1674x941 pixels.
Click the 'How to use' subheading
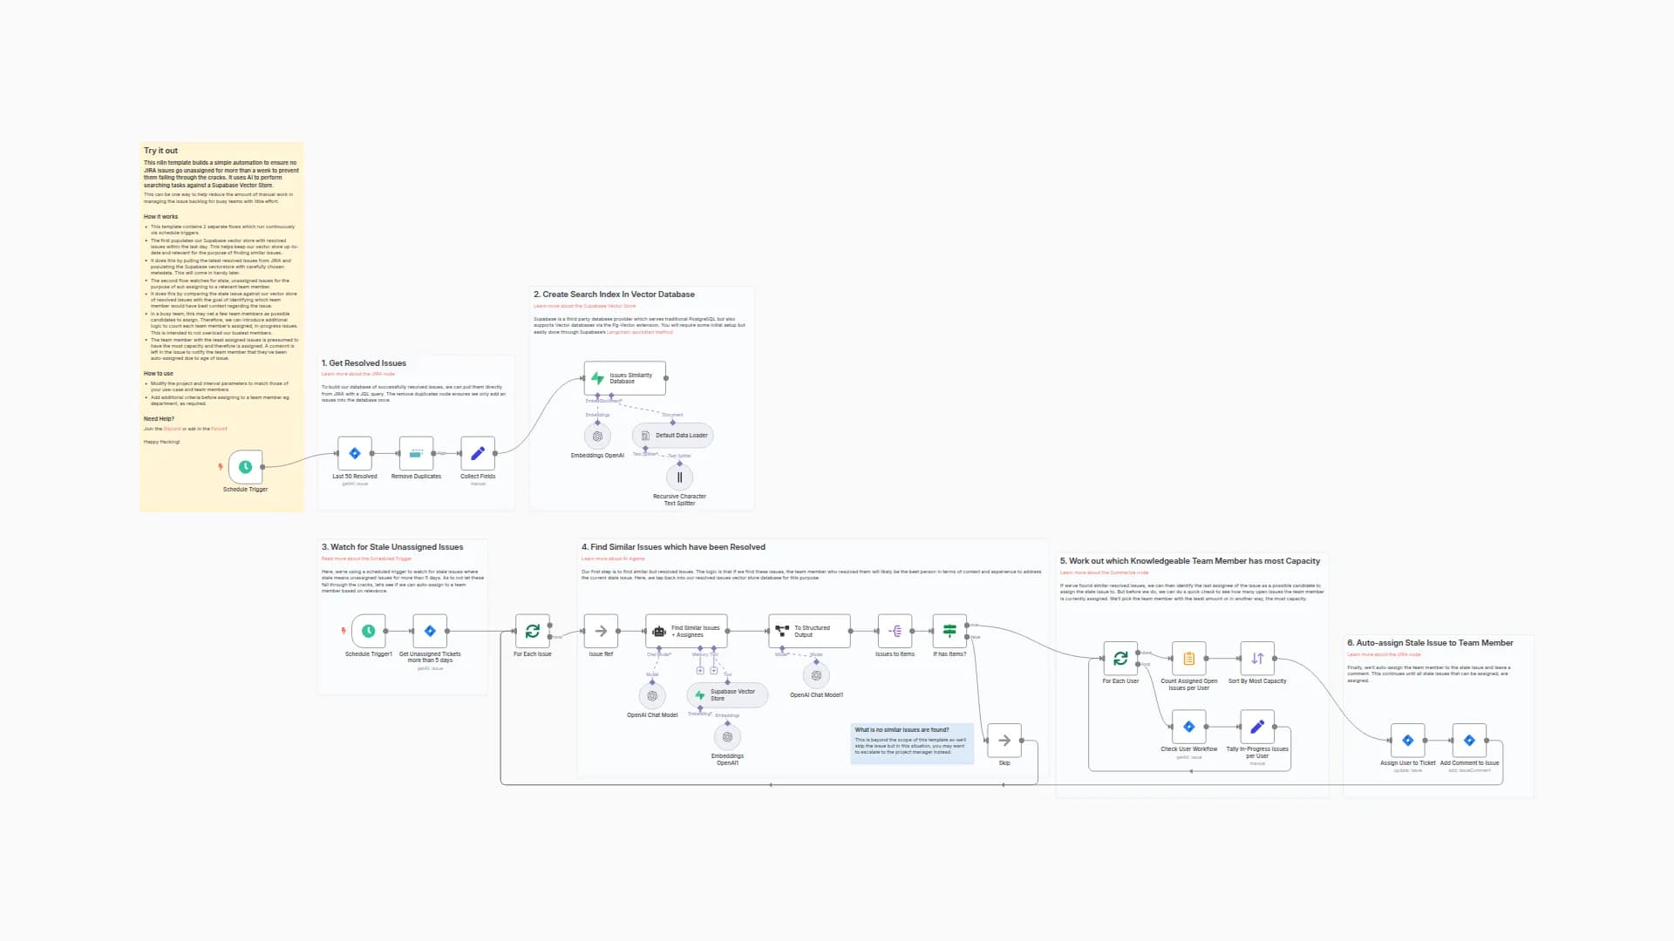[x=158, y=374]
